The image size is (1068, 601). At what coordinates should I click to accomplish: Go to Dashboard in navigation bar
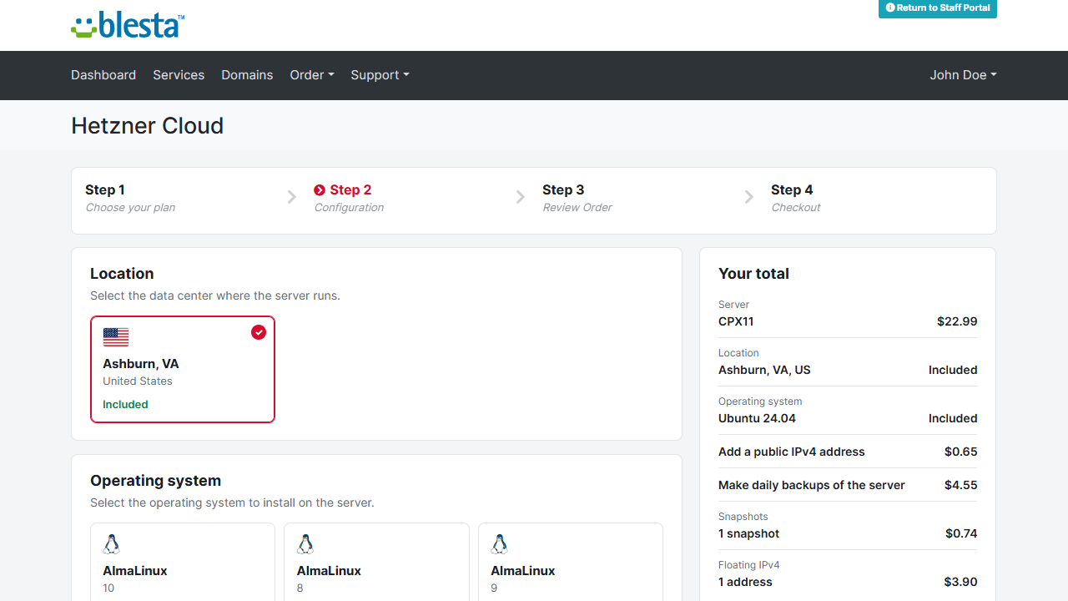point(103,75)
